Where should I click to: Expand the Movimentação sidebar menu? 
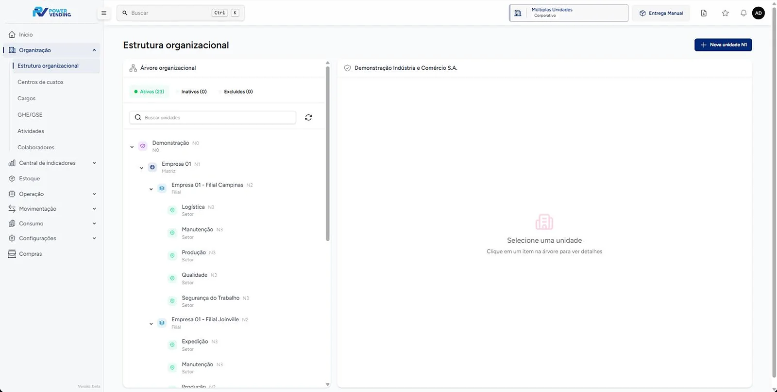(94, 209)
